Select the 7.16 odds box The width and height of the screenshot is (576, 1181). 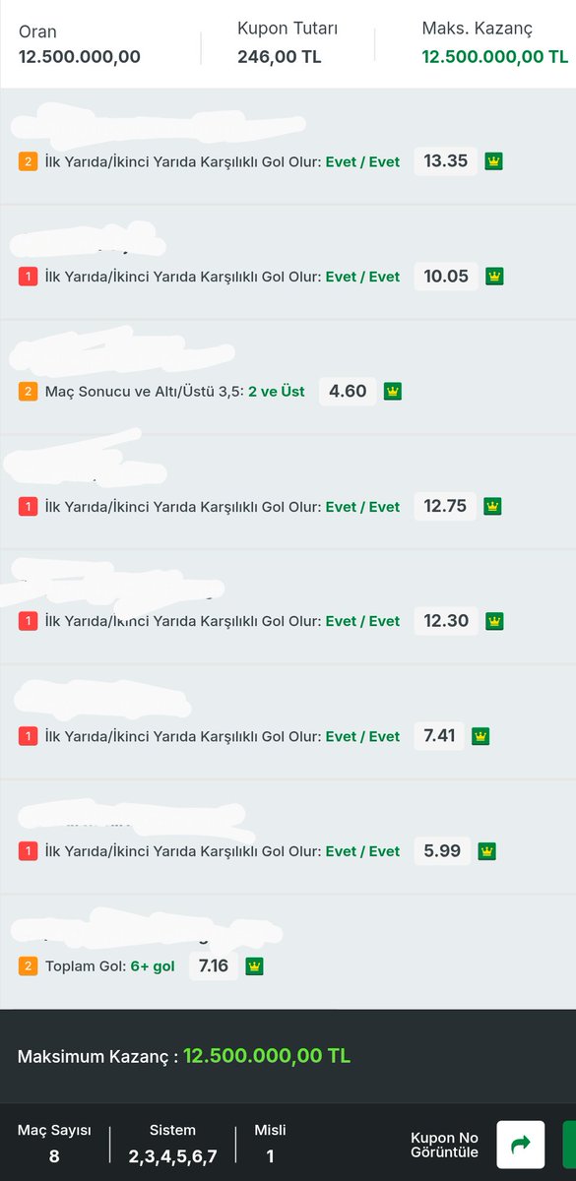click(x=214, y=965)
